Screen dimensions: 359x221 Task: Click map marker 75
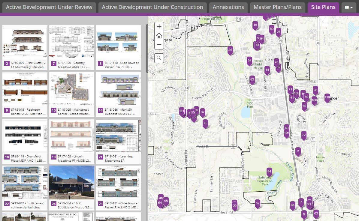[276, 63]
